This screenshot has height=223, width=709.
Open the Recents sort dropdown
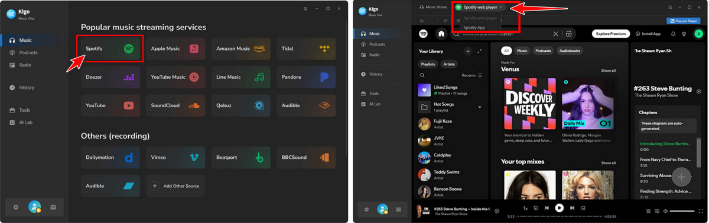pyautogui.click(x=472, y=75)
